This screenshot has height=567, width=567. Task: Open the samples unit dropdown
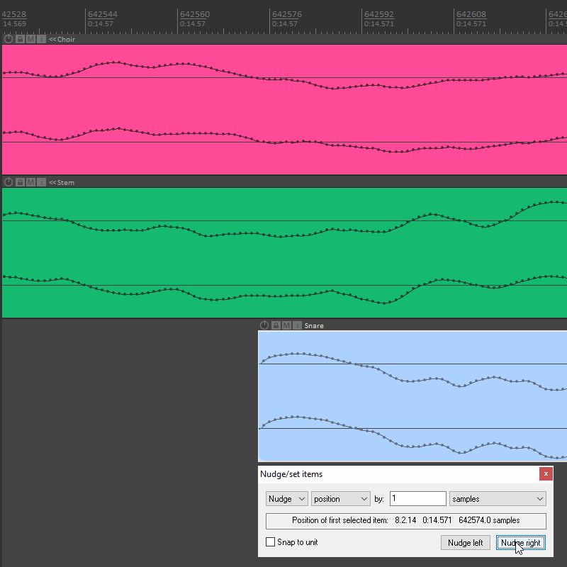(x=498, y=499)
